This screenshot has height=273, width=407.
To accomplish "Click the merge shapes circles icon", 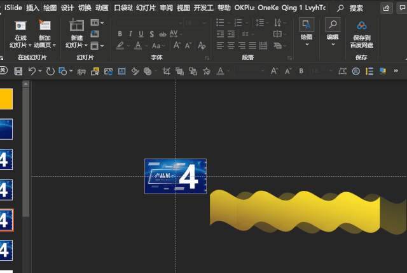I will tap(148, 71).
